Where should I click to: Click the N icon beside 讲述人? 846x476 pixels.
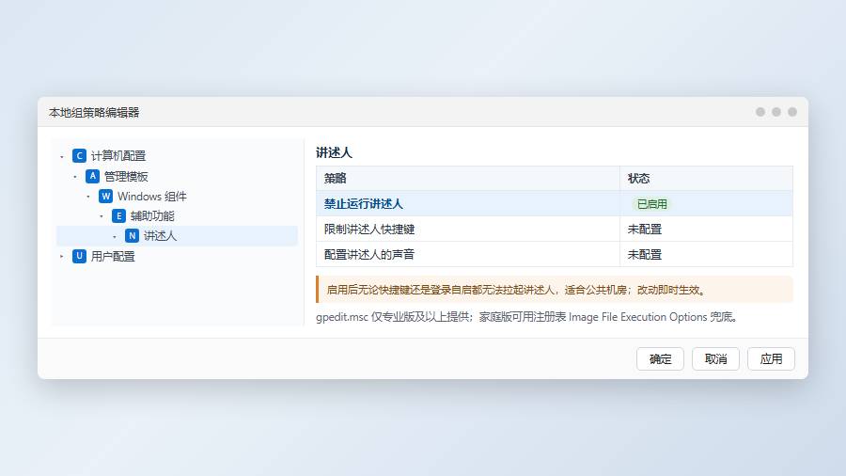point(132,236)
